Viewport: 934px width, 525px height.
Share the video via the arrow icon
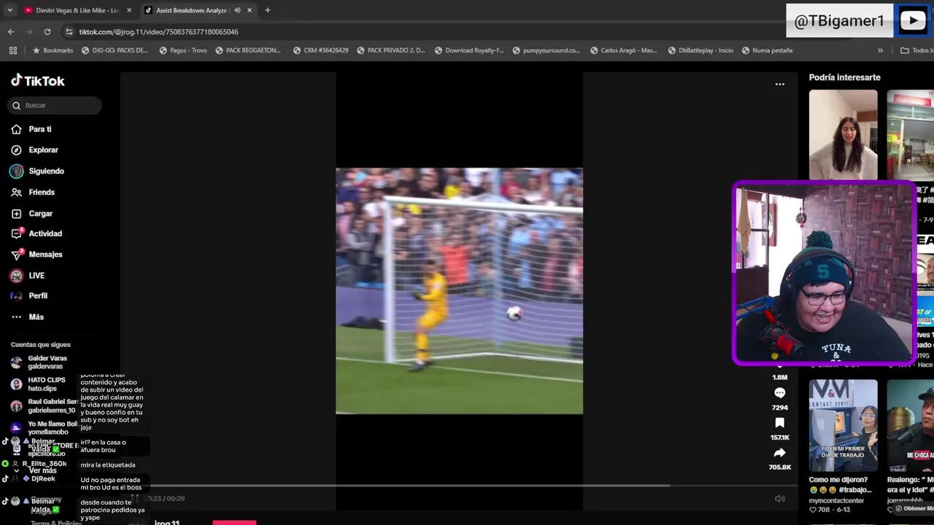pyautogui.click(x=779, y=453)
